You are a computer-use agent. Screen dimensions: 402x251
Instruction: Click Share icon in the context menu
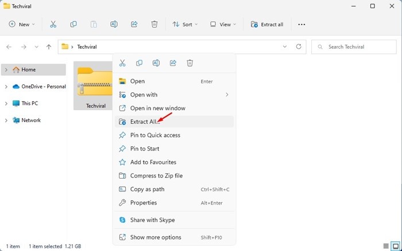pos(173,63)
